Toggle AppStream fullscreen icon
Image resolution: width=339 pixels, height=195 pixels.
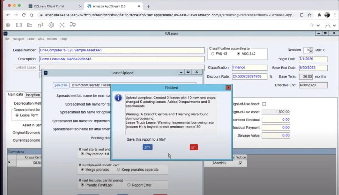tap(62, 25)
